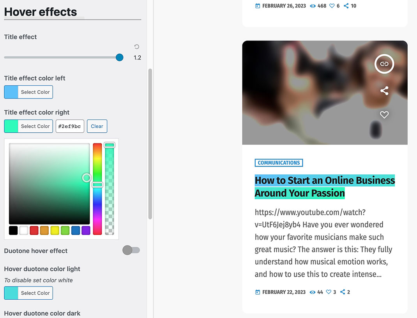Click the heart like icon on thumbnail

click(384, 115)
